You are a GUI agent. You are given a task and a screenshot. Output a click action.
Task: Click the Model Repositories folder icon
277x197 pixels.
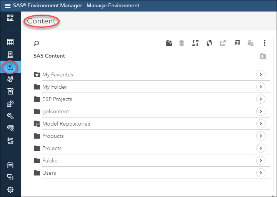[37, 124]
